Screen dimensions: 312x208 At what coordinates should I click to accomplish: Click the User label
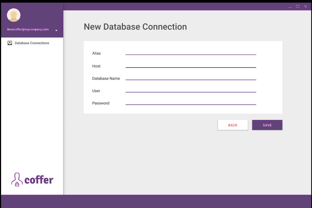pos(96,91)
